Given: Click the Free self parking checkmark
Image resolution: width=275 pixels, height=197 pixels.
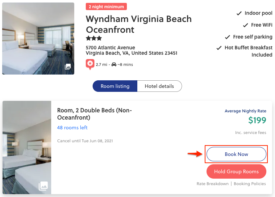Looking at the screenshot, I should [x=227, y=37].
